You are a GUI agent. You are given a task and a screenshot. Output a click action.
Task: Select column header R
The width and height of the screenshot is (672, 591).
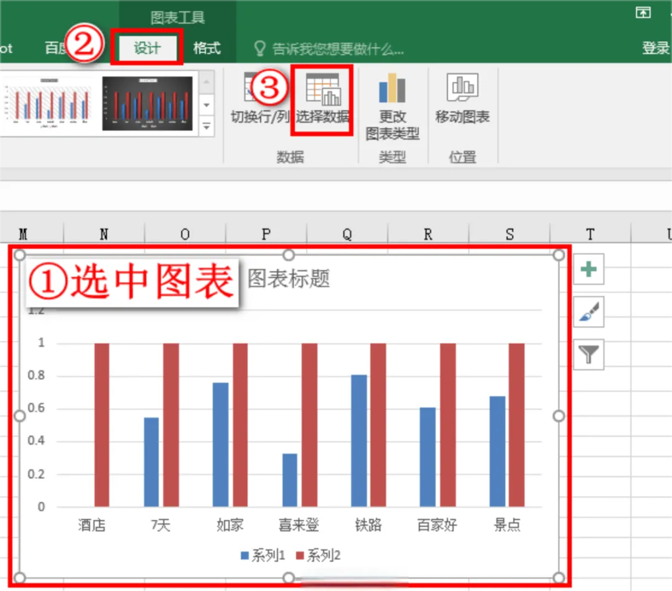tap(428, 234)
